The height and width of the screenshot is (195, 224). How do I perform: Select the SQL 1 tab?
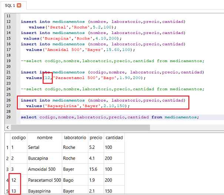(x=13, y=6)
